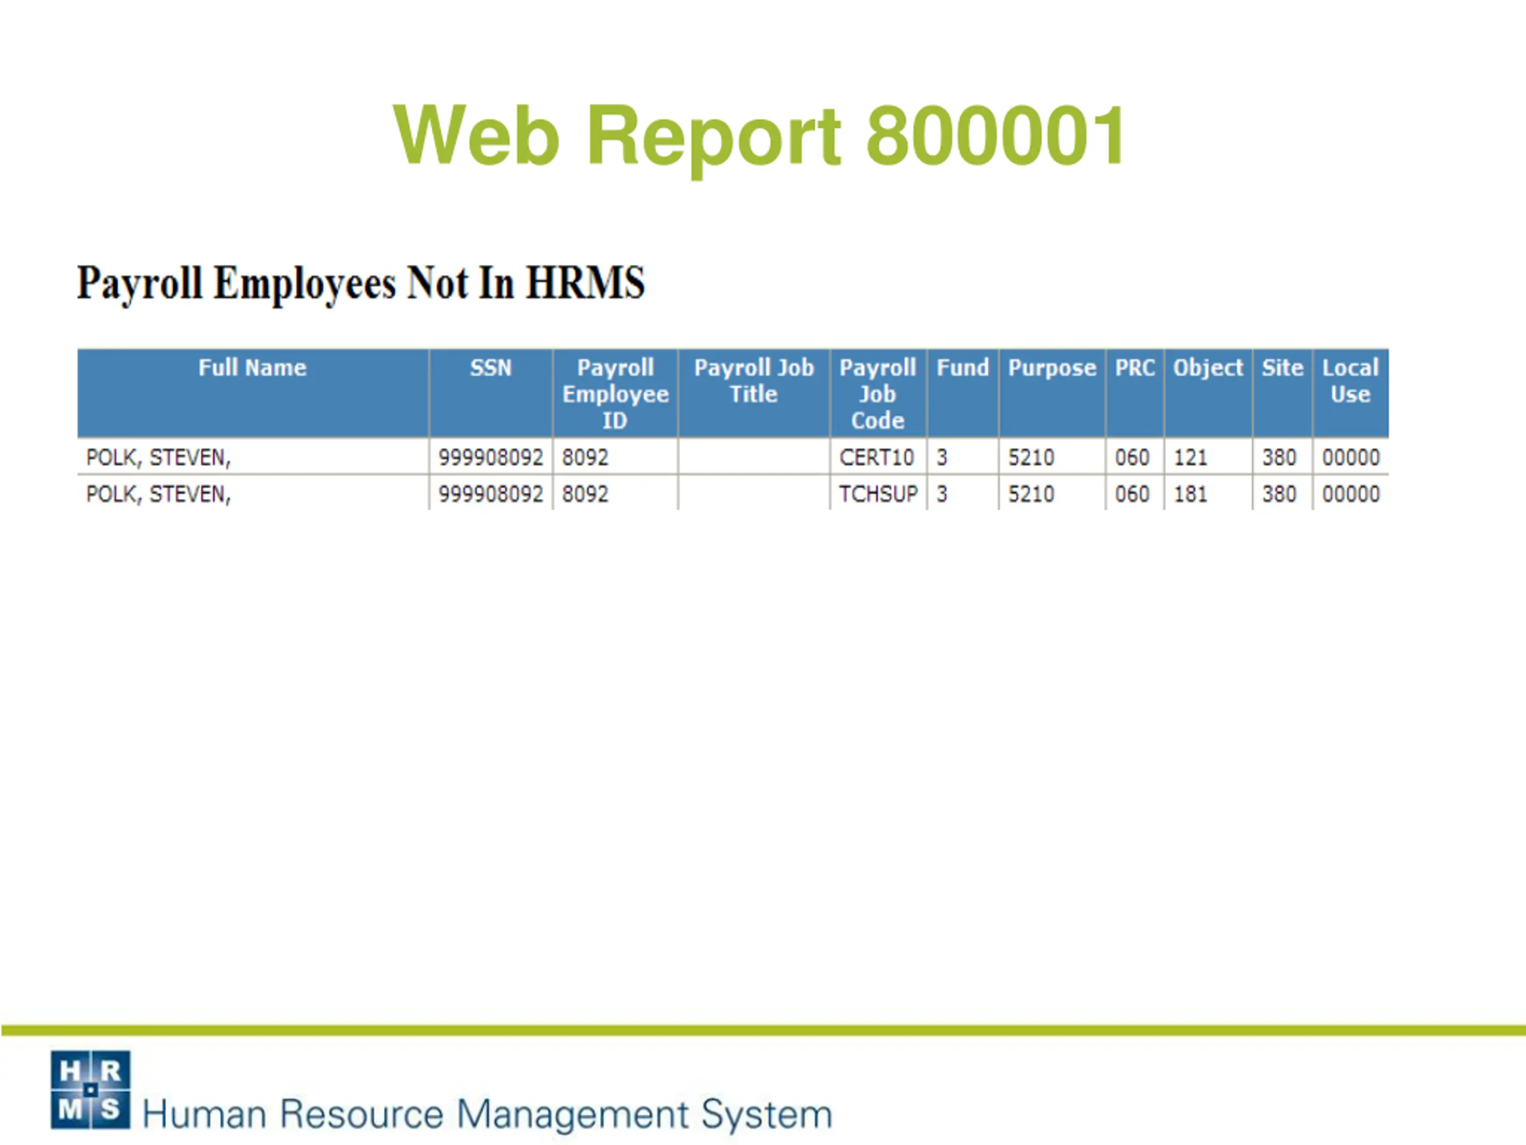Screen dimensions: 1526x1145
Task: Click purpose 5210 in TCHSUP row
Action: (x=1031, y=493)
